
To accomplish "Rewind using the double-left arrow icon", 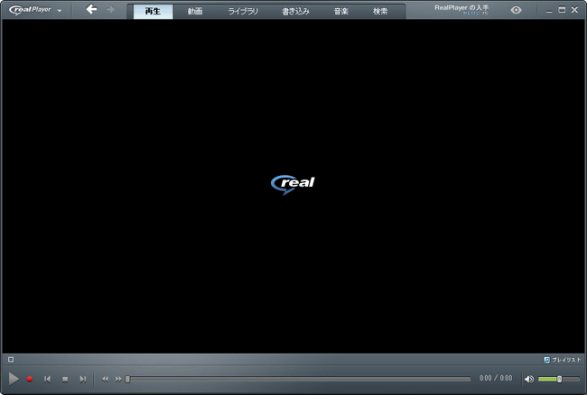I will [x=105, y=380].
